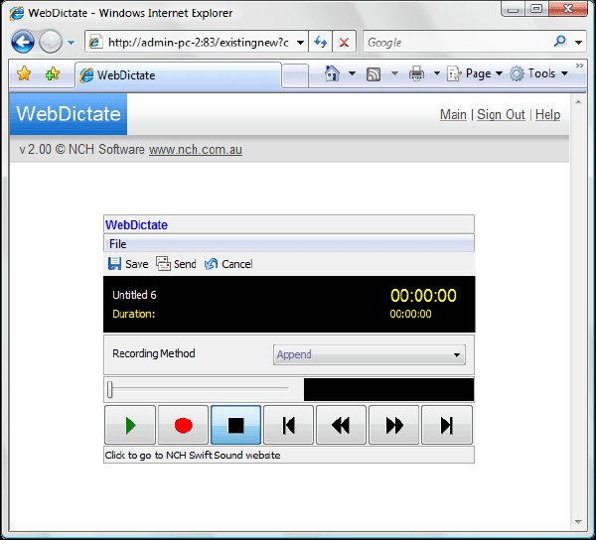The width and height of the screenshot is (596, 540).
Task: Expand the command bar overflow chevron
Action: [579, 66]
